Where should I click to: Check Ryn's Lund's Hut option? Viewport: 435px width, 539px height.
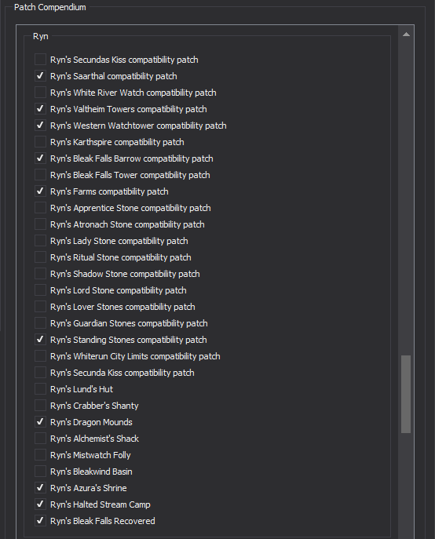(x=40, y=389)
